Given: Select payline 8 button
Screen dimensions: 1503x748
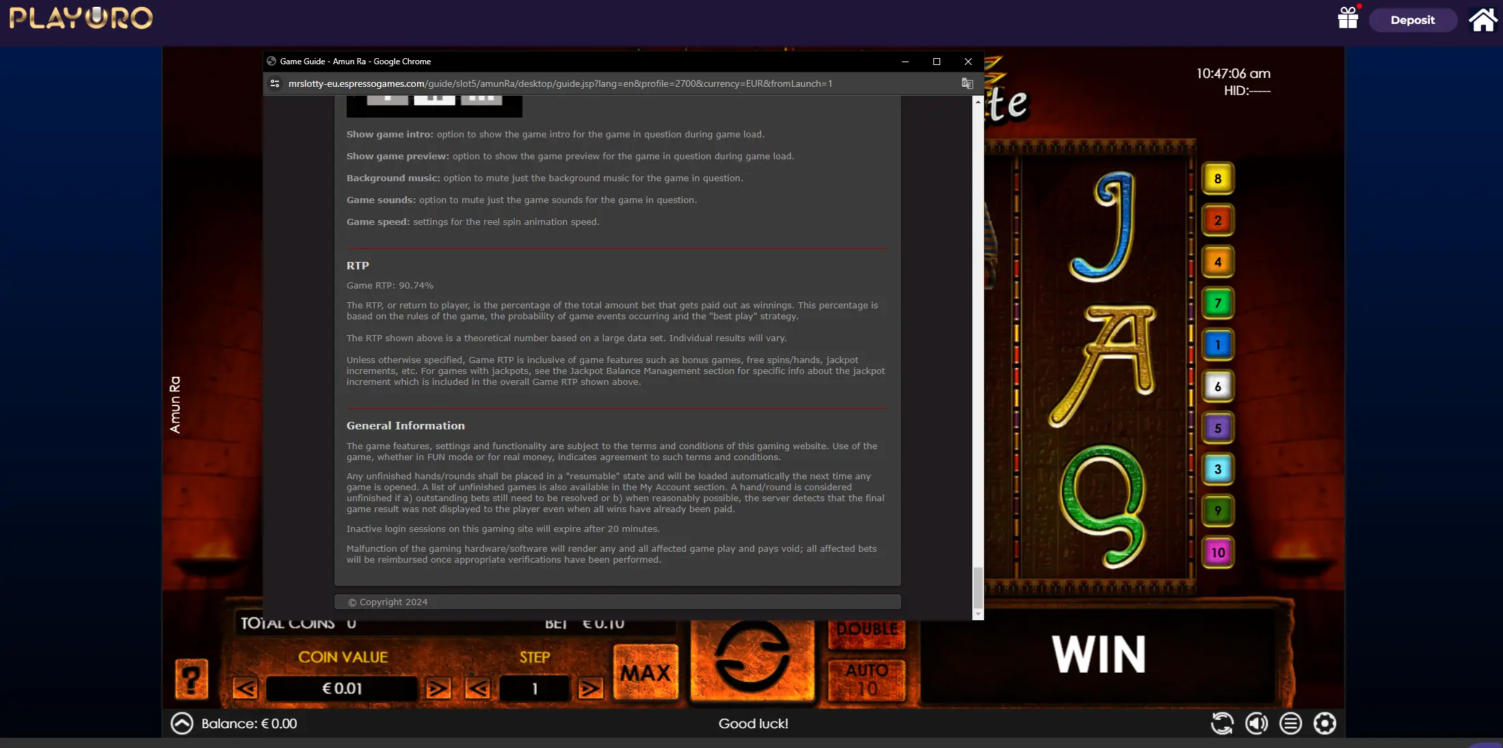Looking at the screenshot, I should coord(1218,179).
